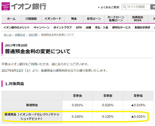Click the 0.100% cell
This screenshot has height=126, width=155.
tap(78, 117)
